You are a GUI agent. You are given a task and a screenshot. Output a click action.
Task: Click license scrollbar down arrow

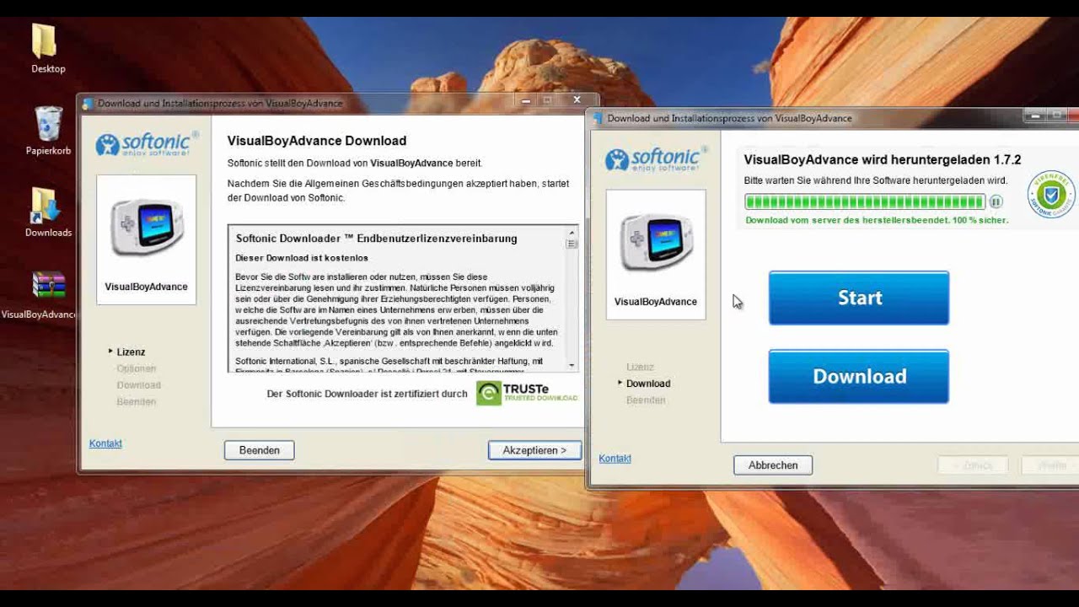tap(572, 366)
